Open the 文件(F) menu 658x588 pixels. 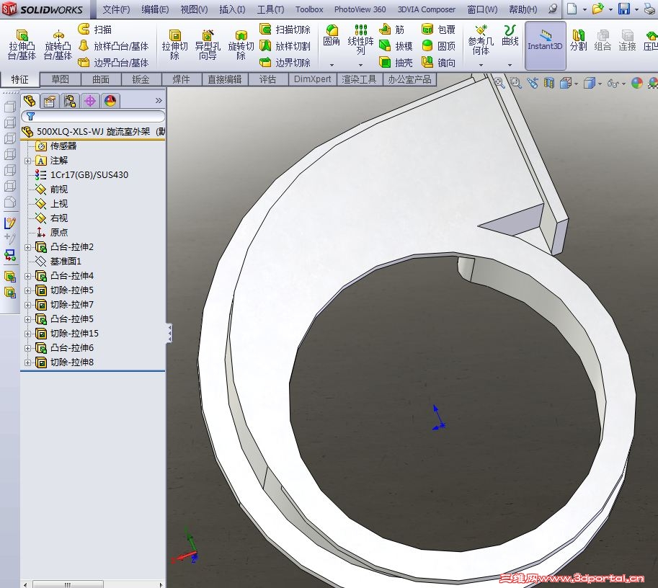point(116,9)
